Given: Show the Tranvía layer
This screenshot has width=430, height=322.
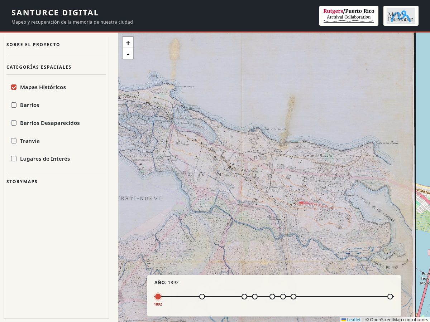Looking at the screenshot, I should click(14, 141).
